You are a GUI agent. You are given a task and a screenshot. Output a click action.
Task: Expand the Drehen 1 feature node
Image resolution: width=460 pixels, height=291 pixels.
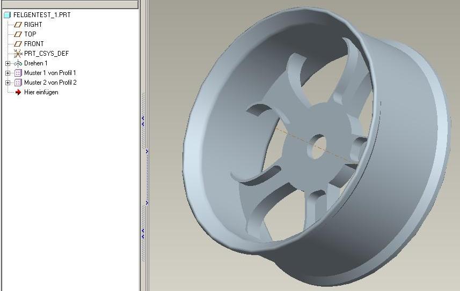point(8,63)
